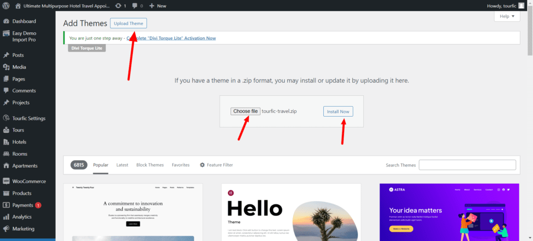Switch to the Favorites tab
Screen dimensions: 533x241
pos(181,165)
